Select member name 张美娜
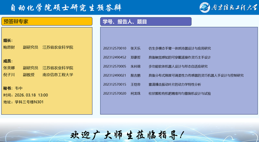Screen dimensions: 259x142 pyautogui.click(x=9, y=68)
